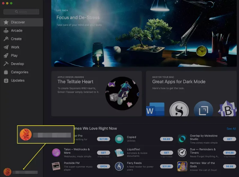Click the Poolside FM title text
The height and width of the screenshot is (177, 239).
(x=72, y=163)
